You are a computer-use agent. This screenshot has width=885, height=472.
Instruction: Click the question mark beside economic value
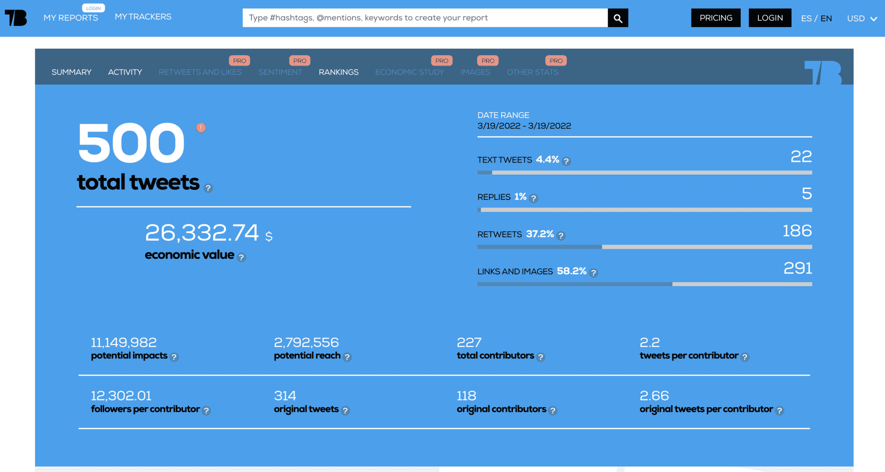(x=242, y=257)
